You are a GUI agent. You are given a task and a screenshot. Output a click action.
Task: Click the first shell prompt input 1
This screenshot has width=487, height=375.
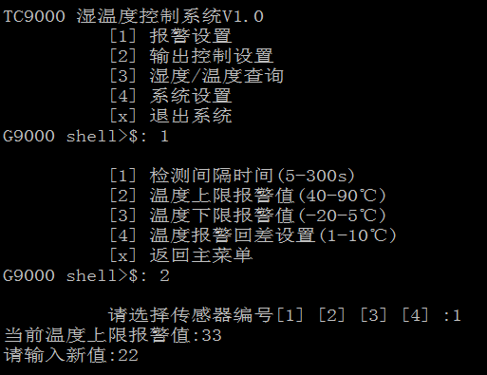point(164,136)
